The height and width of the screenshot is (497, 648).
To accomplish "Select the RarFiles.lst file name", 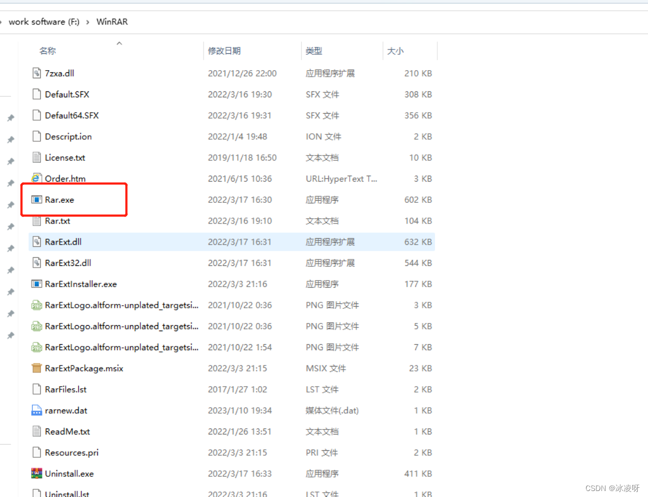I will pyautogui.click(x=66, y=389).
